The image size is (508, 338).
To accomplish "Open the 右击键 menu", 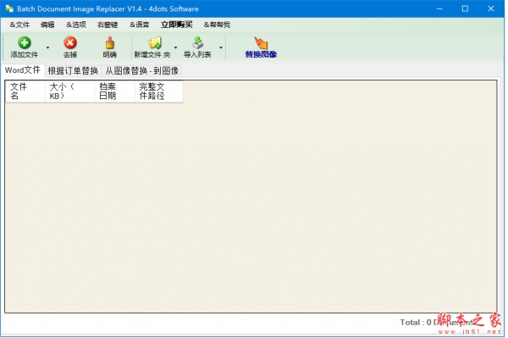I will 108,25.
